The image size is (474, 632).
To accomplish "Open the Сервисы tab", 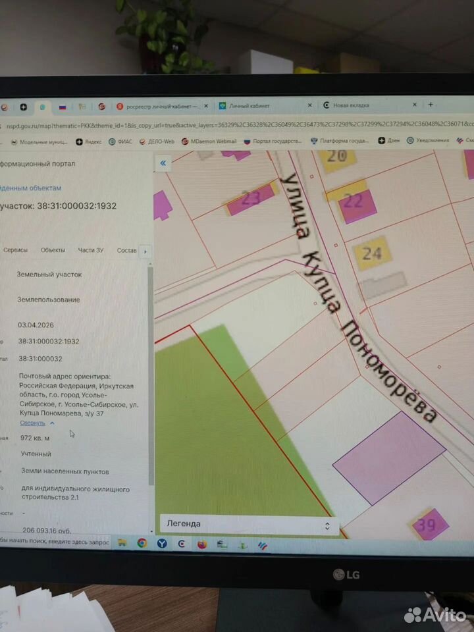I will (x=15, y=250).
